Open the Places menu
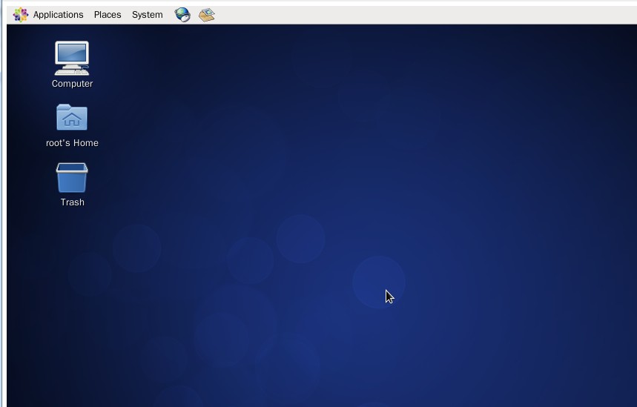The height and width of the screenshot is (407, 637). pyautogui.click(x=108, y=15)
